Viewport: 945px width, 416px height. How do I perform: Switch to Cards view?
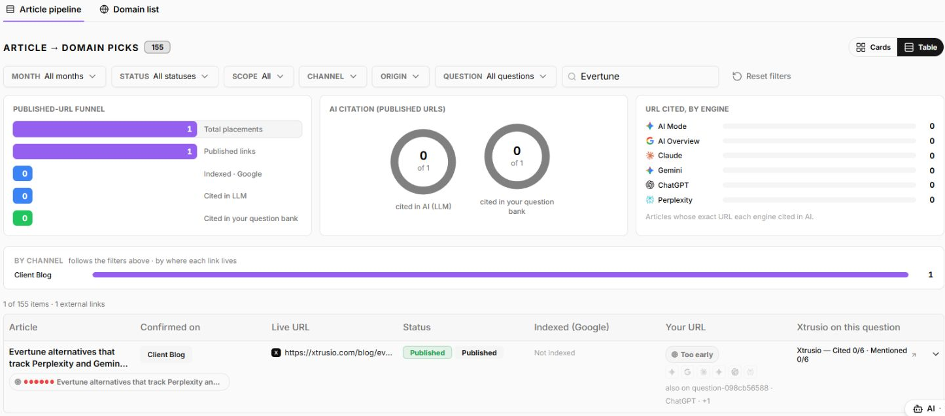tap(873, 47)
